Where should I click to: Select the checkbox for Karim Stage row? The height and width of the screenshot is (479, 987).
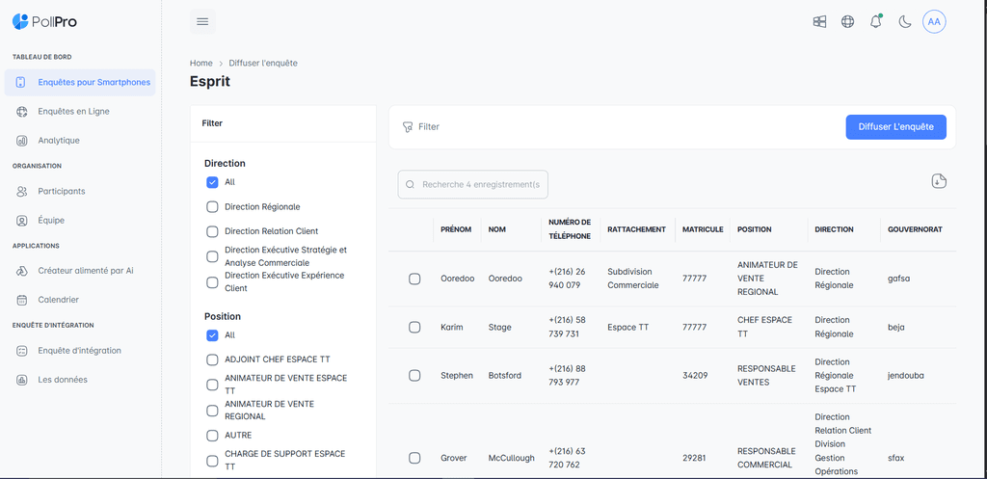click(414, 327)
